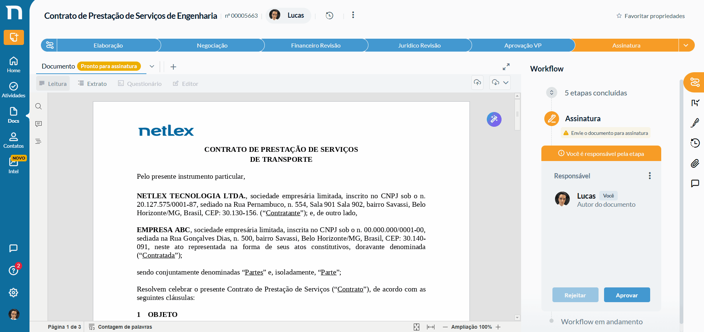Open the tasks icon on the right rail

[x=695, y=103]
